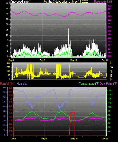The height and width of the screenshot is (142, 118).
Task: Click the Dew Point (°F) legend label
Action: click(109, 84)
